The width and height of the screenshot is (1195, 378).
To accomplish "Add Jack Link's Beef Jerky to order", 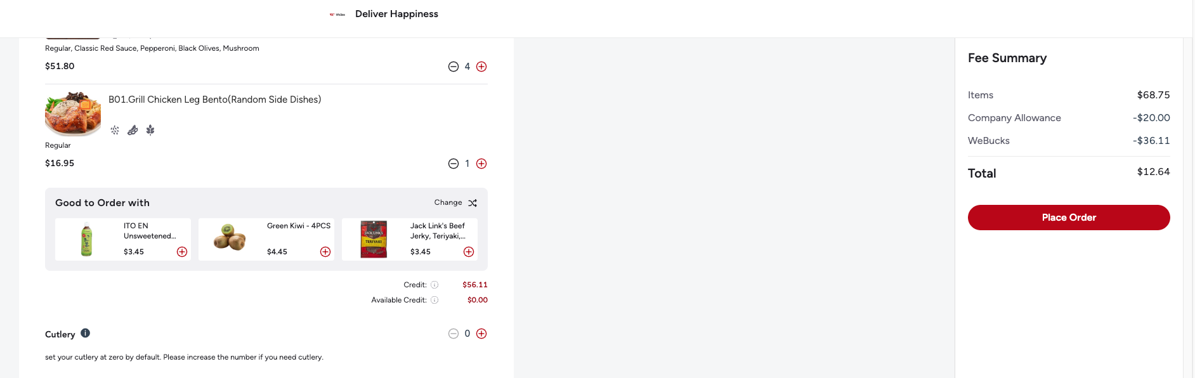I will (x=469, y=252).
